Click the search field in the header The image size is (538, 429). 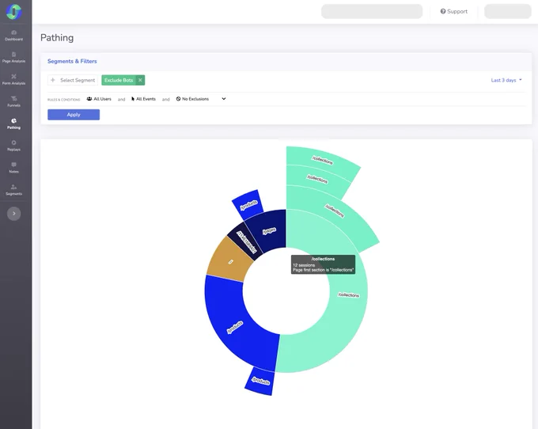pos(372,11)
